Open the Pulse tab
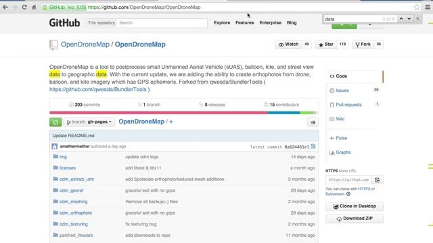The width and height of the screenshot is (433, 243). [x=341, y=138]
